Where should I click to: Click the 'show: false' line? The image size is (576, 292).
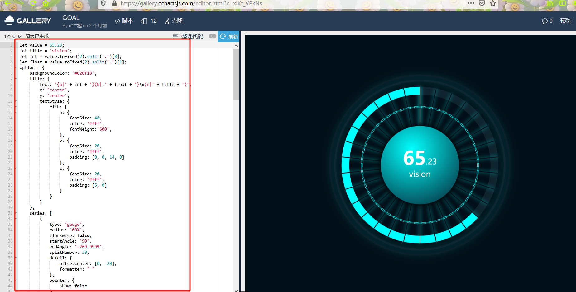(x=73, y=286)
